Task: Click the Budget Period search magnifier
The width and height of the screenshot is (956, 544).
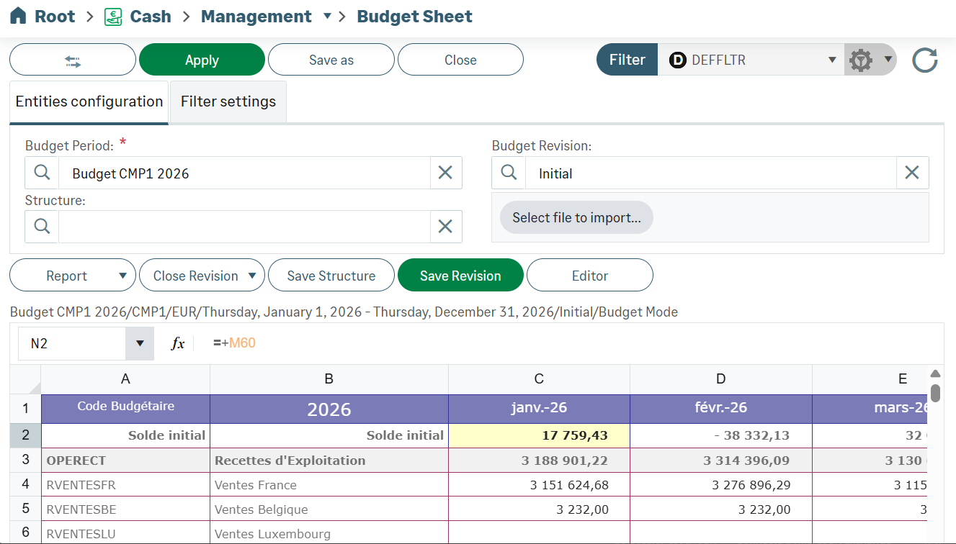Action: [42, 173]
